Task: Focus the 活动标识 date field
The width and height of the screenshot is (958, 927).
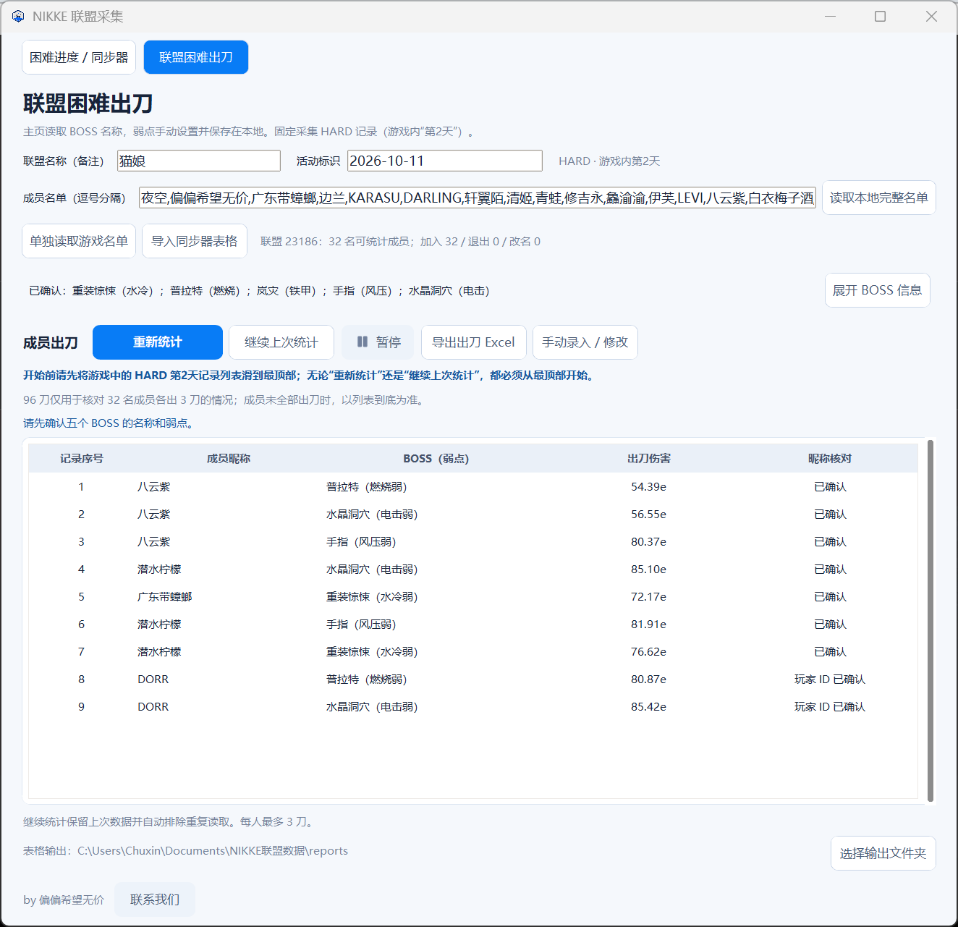Action: click(445, 161)
